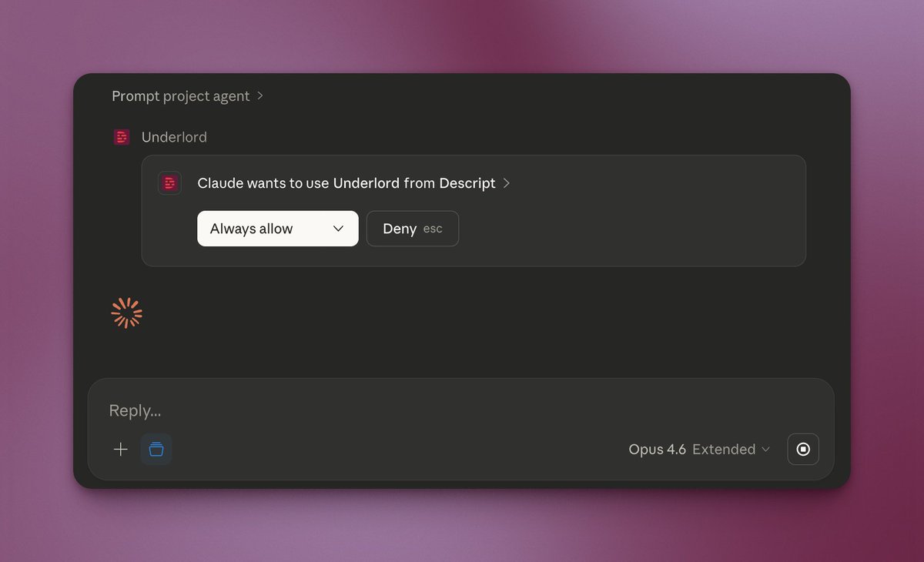Click the orange loading spinner

(127, 313)
